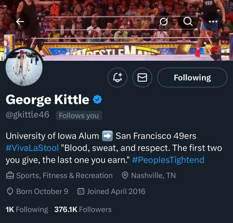Click the blue verified badge
Image resolution: width=233 pixels, height=223 pixels.
click(97, 100)
